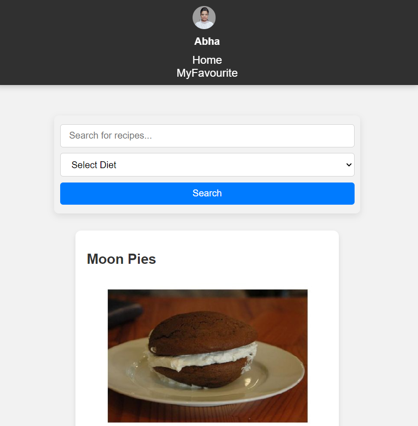The height and width of the screenshot is (426, 418).
Task: Click the dropdown chevron on Select Diet
Action: click(x=349, y=164)
